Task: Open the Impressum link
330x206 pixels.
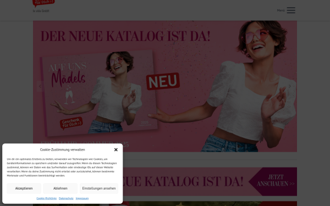Action: 82,198
